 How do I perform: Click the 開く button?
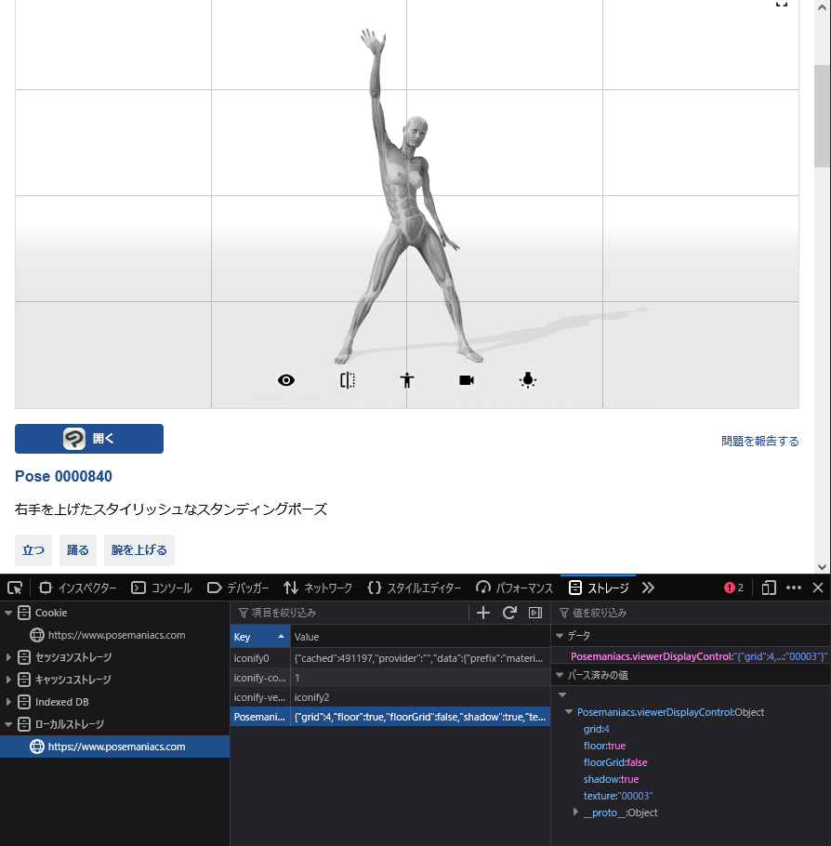click(x=89, y=439)
